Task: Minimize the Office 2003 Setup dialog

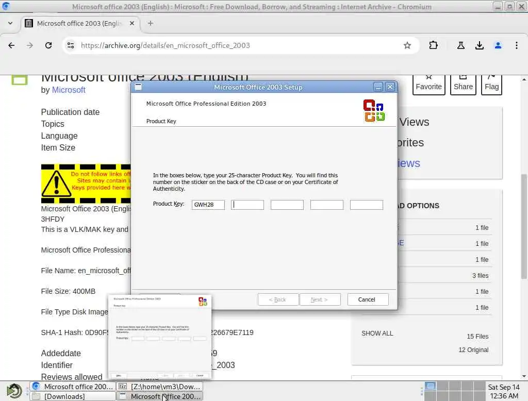Action: (378, 87)
